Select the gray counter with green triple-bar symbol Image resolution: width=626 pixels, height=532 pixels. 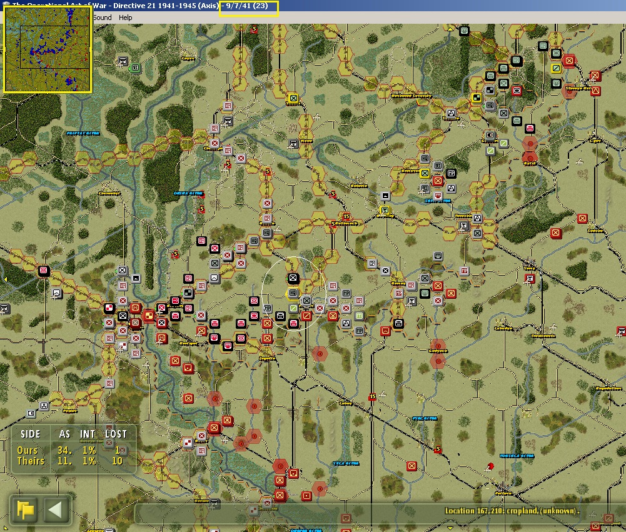[360, 316]
